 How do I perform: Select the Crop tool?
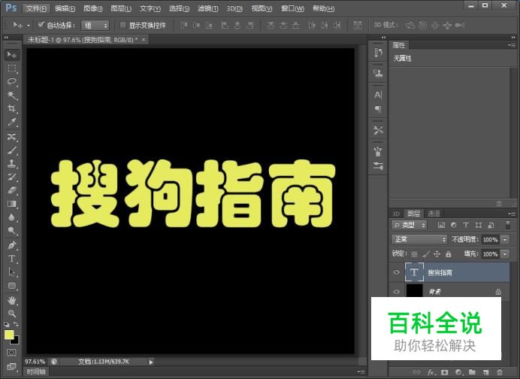12,109
